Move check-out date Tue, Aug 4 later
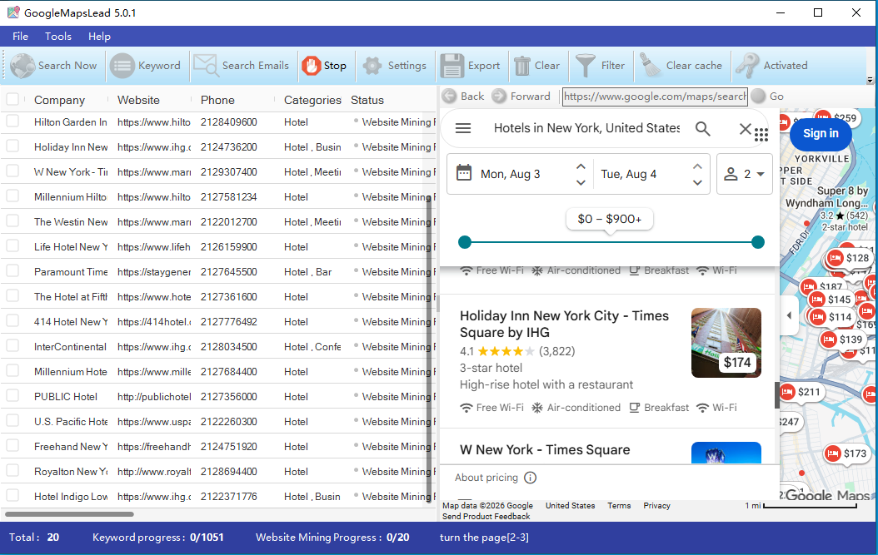Viewport: 878px width, 555px height. (697, 182)
